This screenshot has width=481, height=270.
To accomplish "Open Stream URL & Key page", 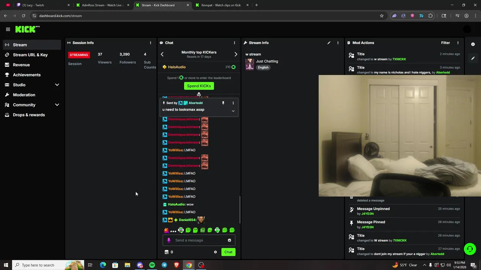I will point(32,55).
